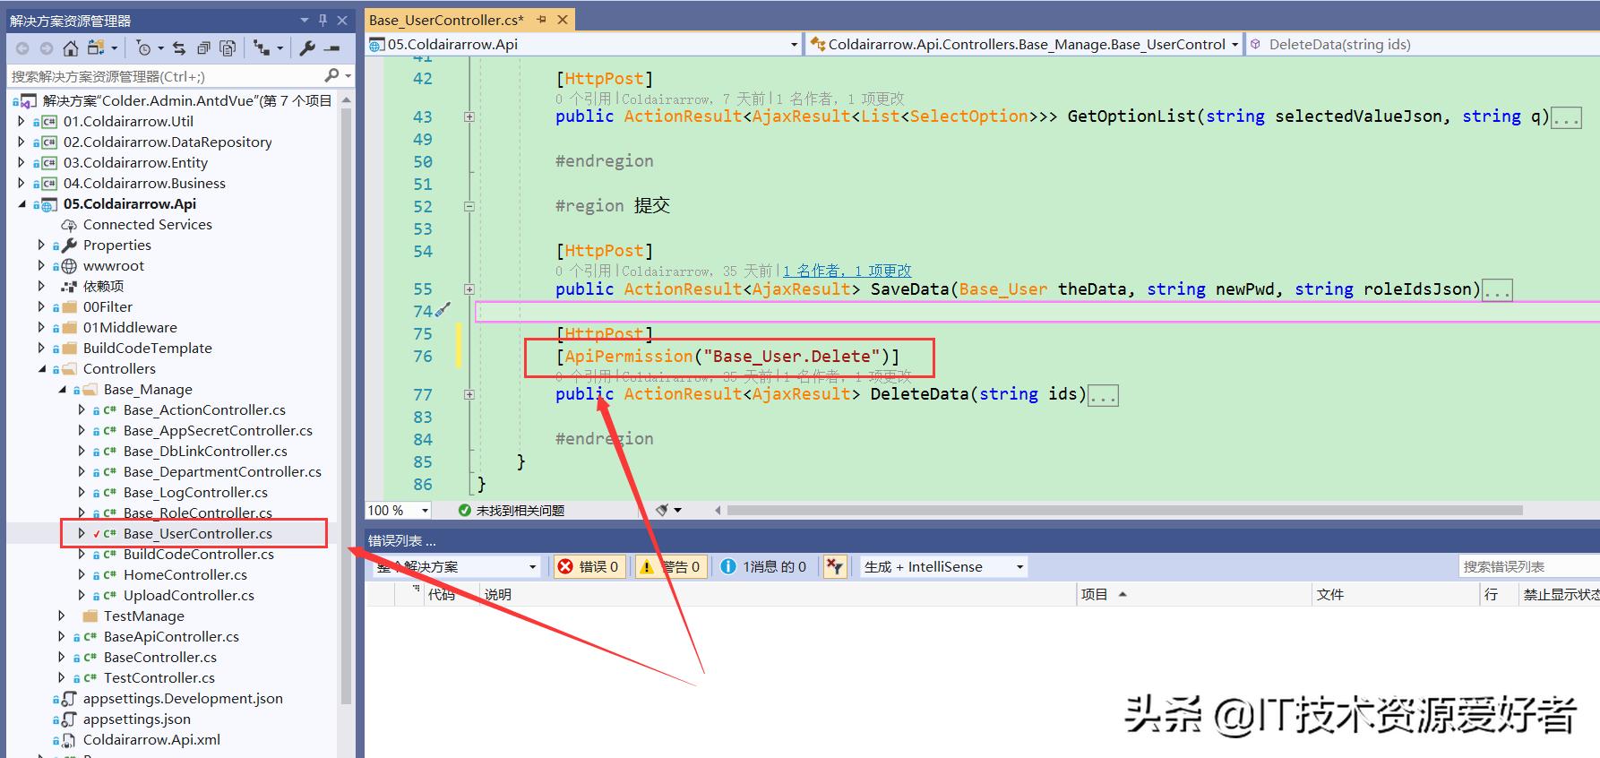Open the '1 名作者, 1 项更改' CodeLens link above SaveData
The height and width of the screenshot is (758, 1600).
847,271
